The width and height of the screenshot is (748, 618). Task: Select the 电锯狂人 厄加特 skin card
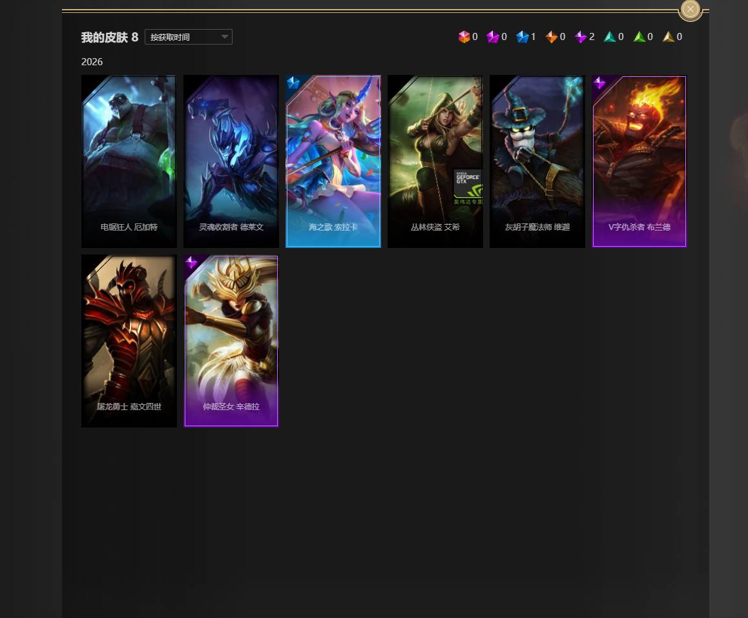(x=129, y=161)
